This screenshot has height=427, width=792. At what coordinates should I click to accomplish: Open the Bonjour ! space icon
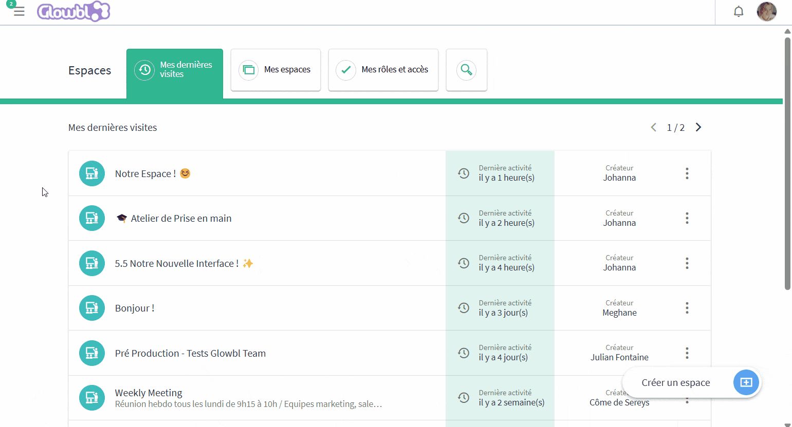92,308
